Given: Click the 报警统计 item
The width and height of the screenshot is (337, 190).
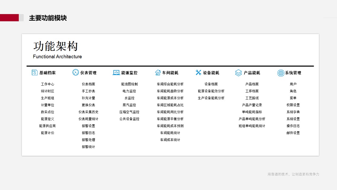Looking at the screenshot, I should coord(88,147).
